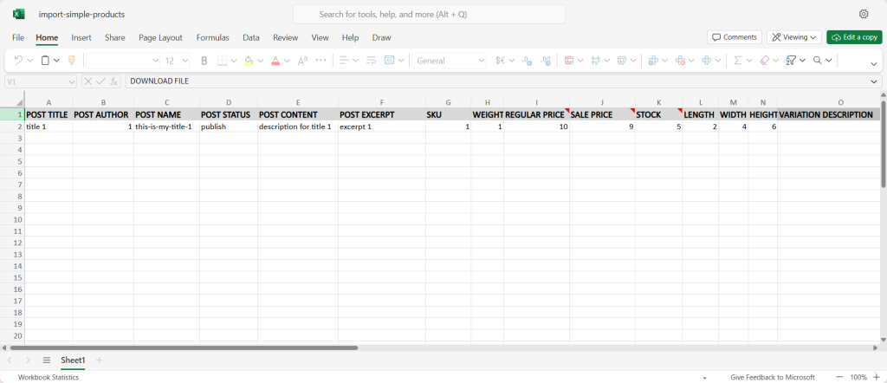
Task: Click the Comments button
Action: [735, 37]
